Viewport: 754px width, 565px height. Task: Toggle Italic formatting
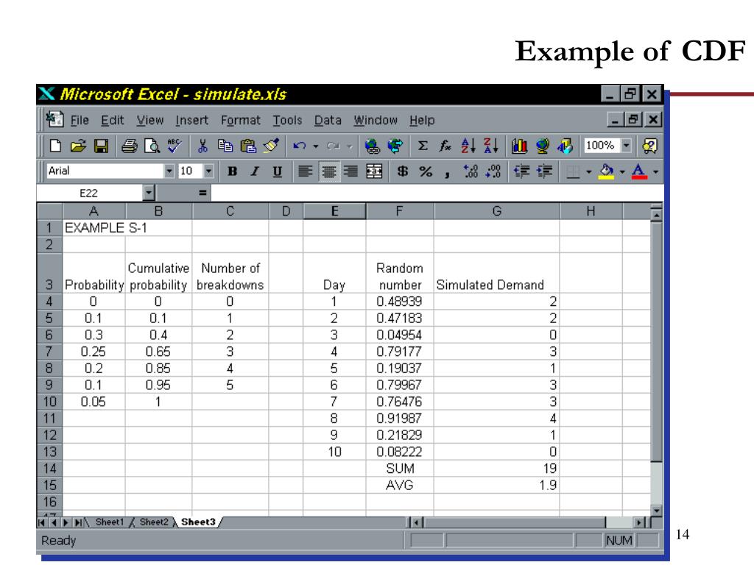click(x=255, y=171)
